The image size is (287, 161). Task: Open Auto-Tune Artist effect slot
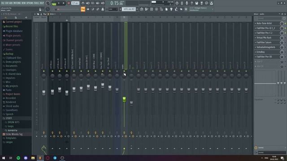coord(264,23)
